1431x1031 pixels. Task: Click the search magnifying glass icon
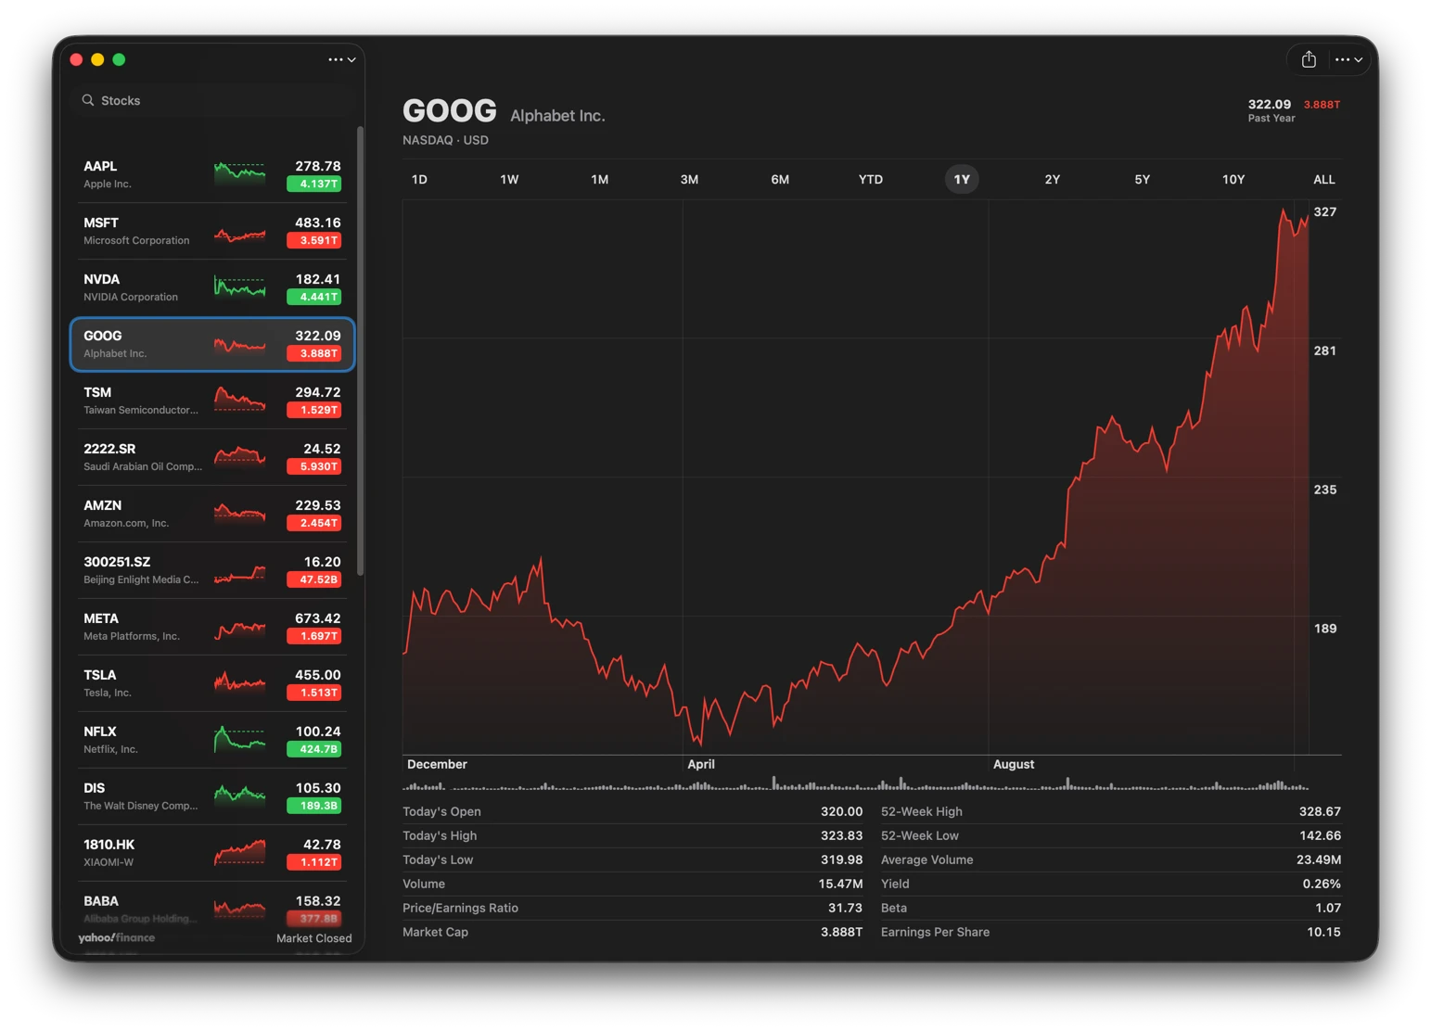pyautogui.click(x=87, y=99)
